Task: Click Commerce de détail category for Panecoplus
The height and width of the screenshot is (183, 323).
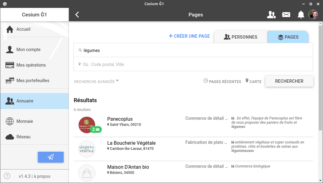Action: pos(207,118)
